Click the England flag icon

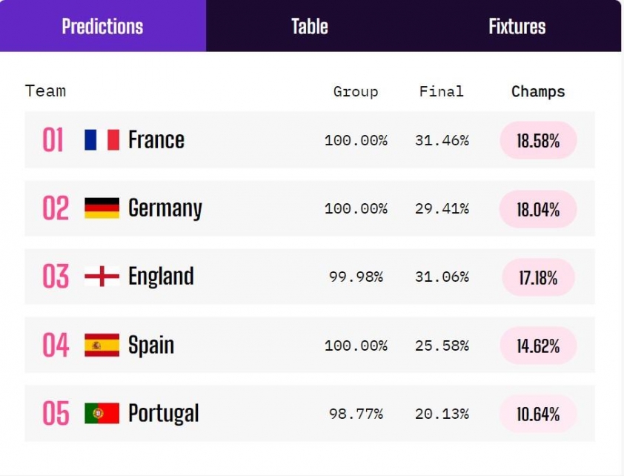(102, 277)
